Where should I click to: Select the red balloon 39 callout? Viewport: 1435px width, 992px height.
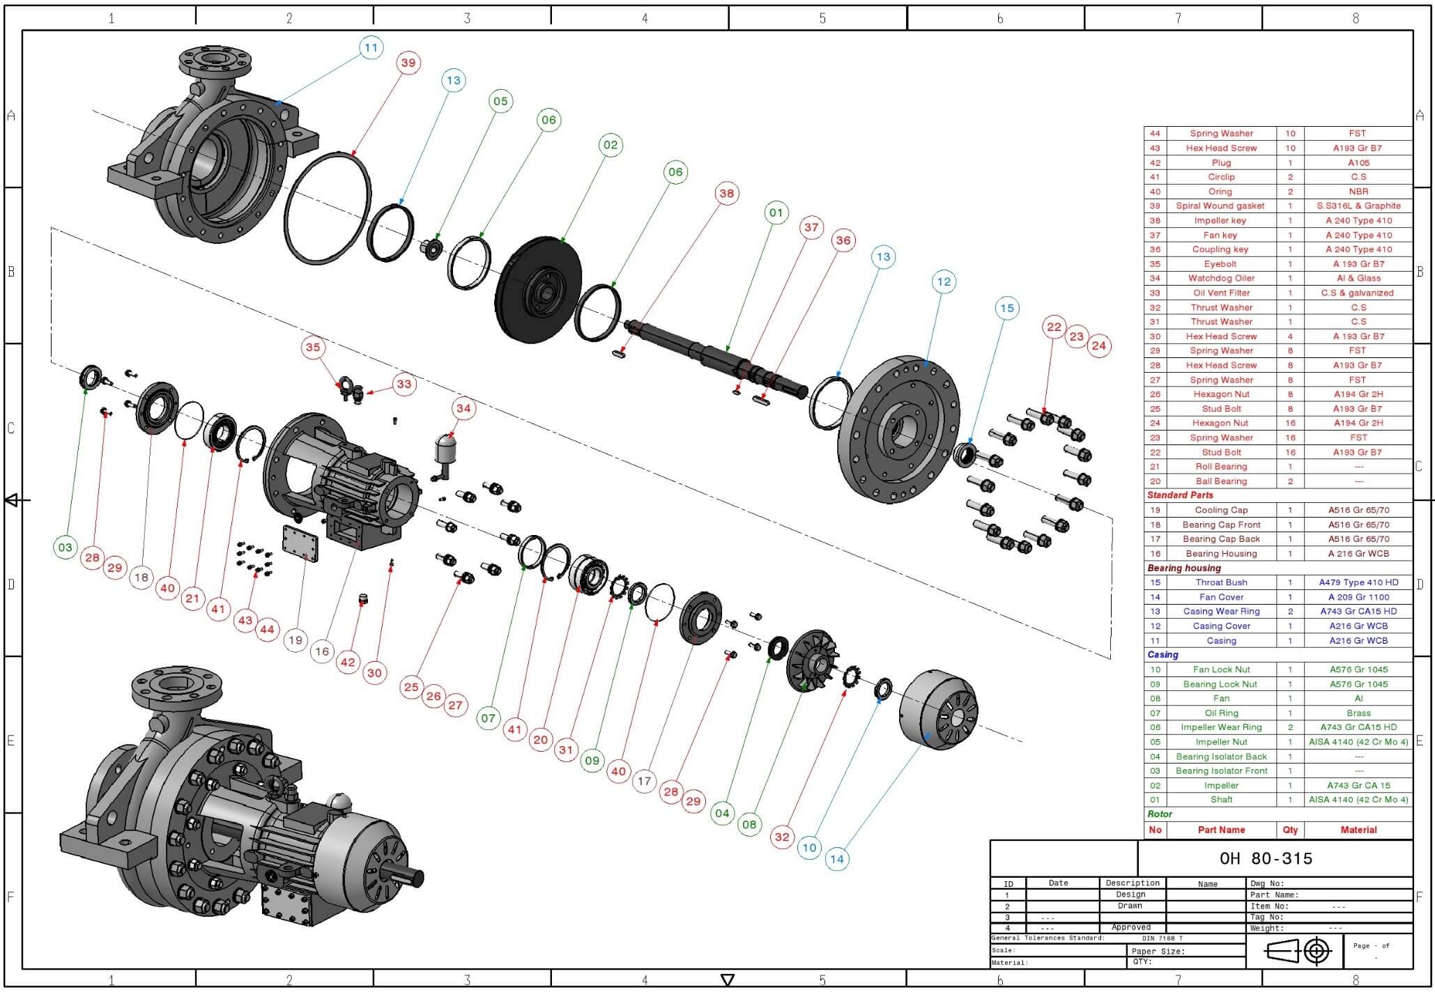coord(408,63)
